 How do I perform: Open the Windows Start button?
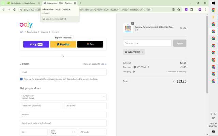point(213,3)
